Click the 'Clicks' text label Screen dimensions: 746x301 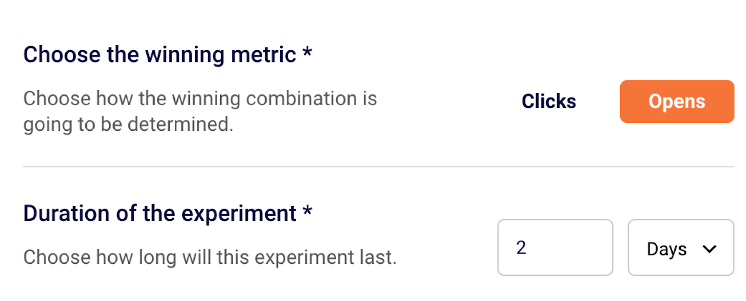coord(548,101)
